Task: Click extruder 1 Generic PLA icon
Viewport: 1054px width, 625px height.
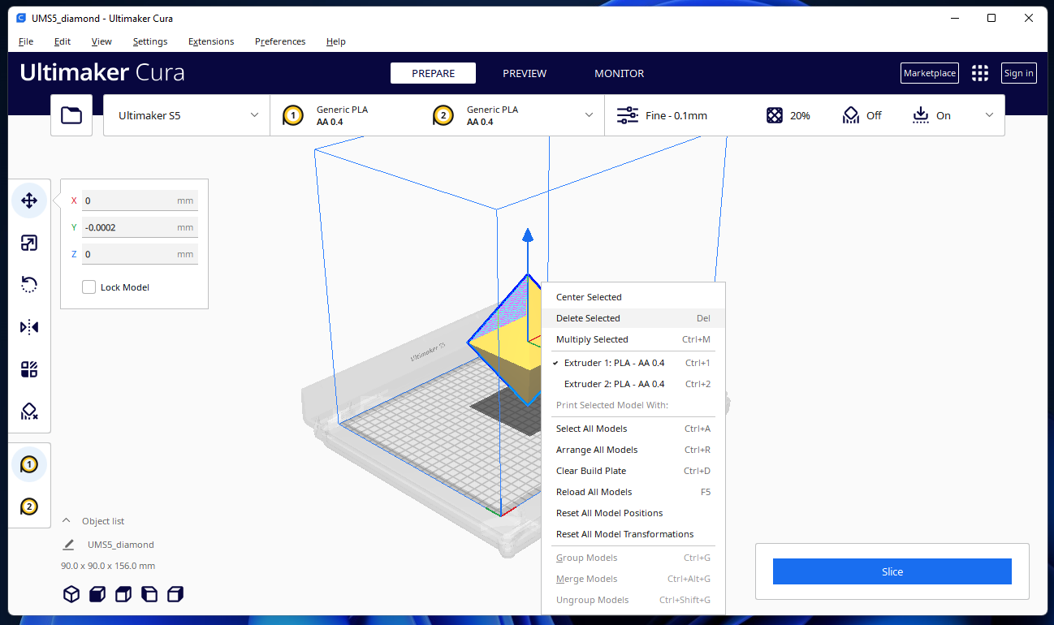Action: click(x=294, y=115)
